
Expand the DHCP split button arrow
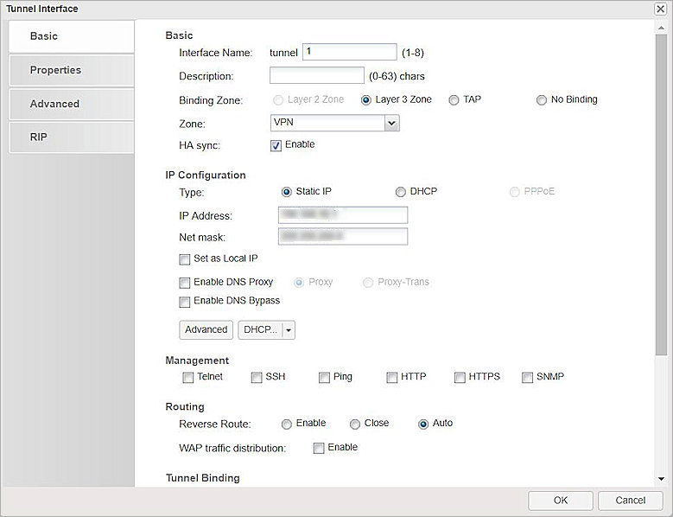[x=289, y=329]
